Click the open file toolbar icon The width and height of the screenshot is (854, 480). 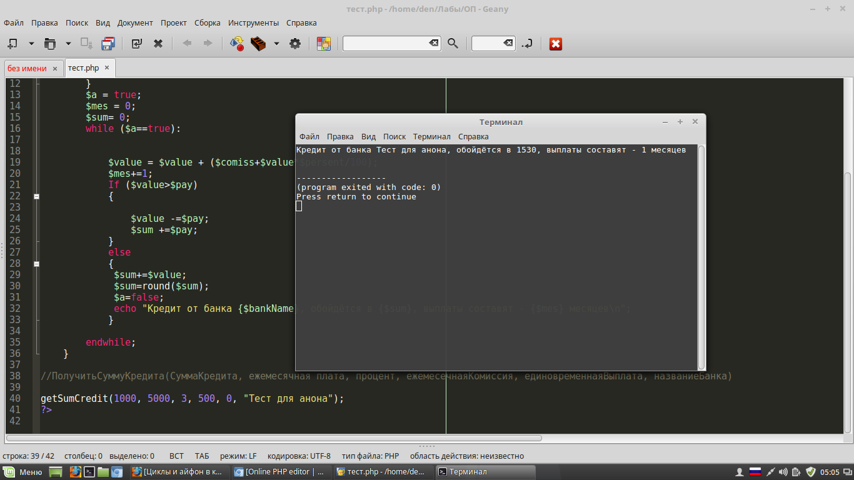tap(50, 44)
